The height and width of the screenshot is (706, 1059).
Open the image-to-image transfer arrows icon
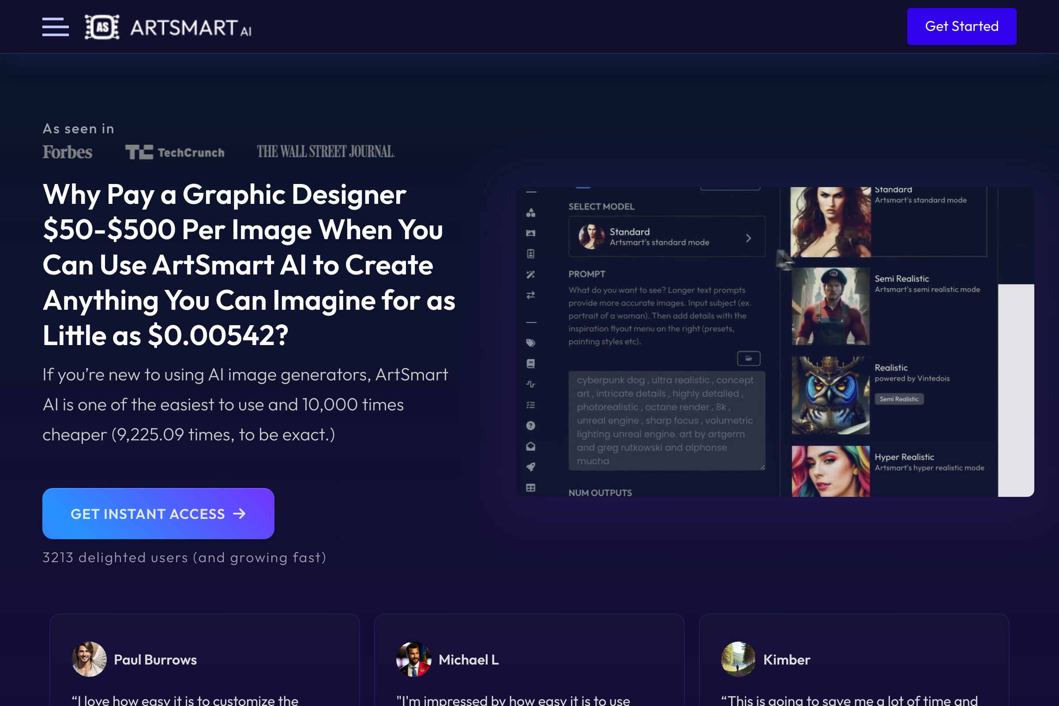tap(531, 295)
